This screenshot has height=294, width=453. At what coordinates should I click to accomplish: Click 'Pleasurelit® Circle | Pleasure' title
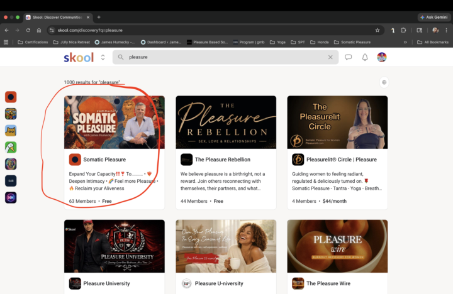[342, 160]
